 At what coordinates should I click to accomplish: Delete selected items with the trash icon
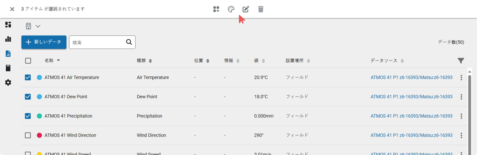(261, 9)
